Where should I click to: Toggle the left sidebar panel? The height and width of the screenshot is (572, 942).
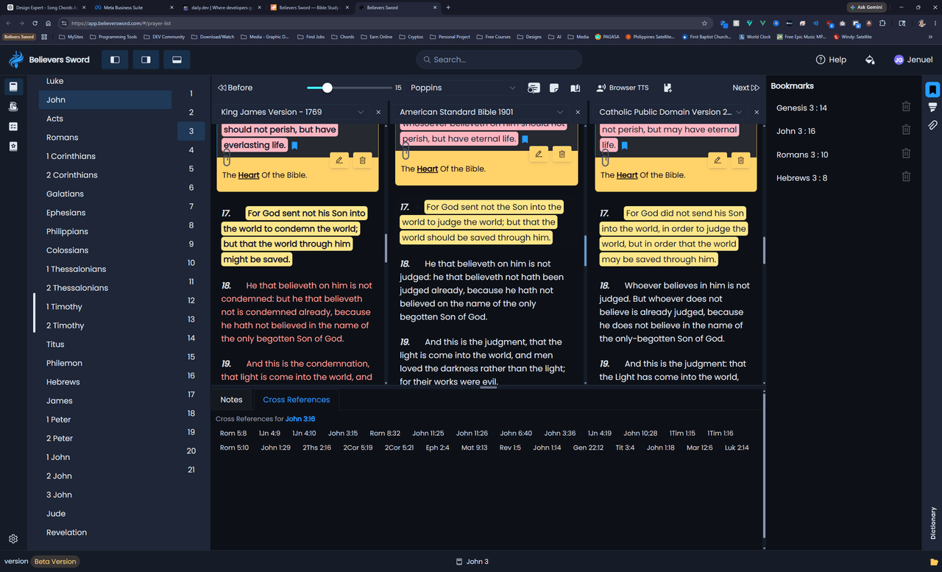tap(115, 60)
